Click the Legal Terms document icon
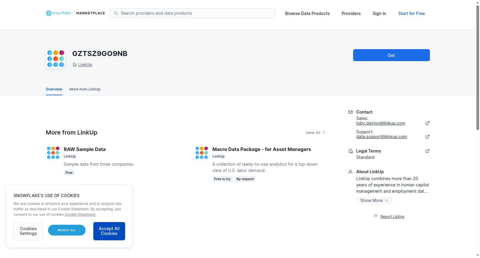The width and height of the screenshot is (480, 258). click(x=350, y=151)
